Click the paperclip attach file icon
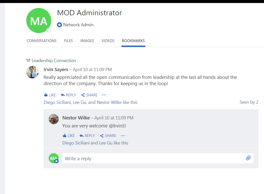The width and height of the screenshot is (264, 194). point(248,158)
